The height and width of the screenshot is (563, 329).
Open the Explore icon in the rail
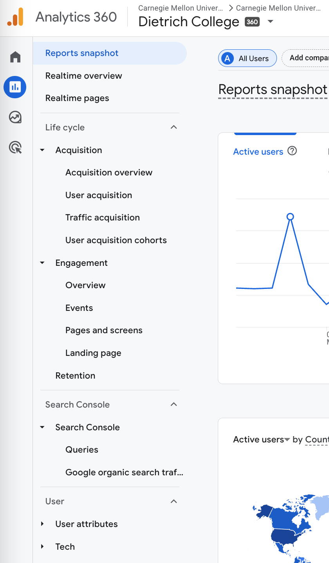tap(15, 117)
